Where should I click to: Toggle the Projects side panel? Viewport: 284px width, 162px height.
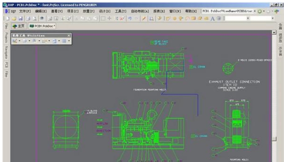pos(6,38)
